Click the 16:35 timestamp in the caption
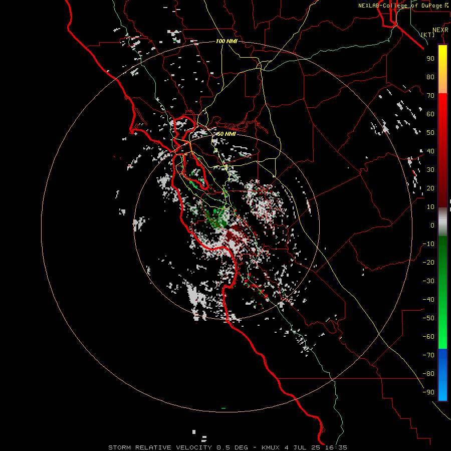Screen dimensions: 451x451 click(336, 447)
